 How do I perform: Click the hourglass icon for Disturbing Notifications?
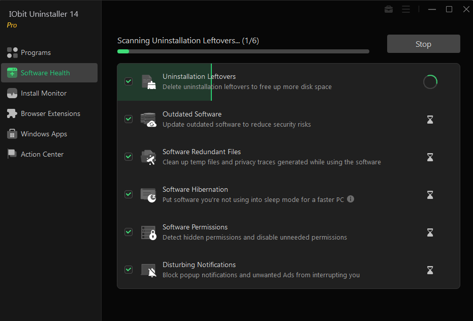point(430,270)
